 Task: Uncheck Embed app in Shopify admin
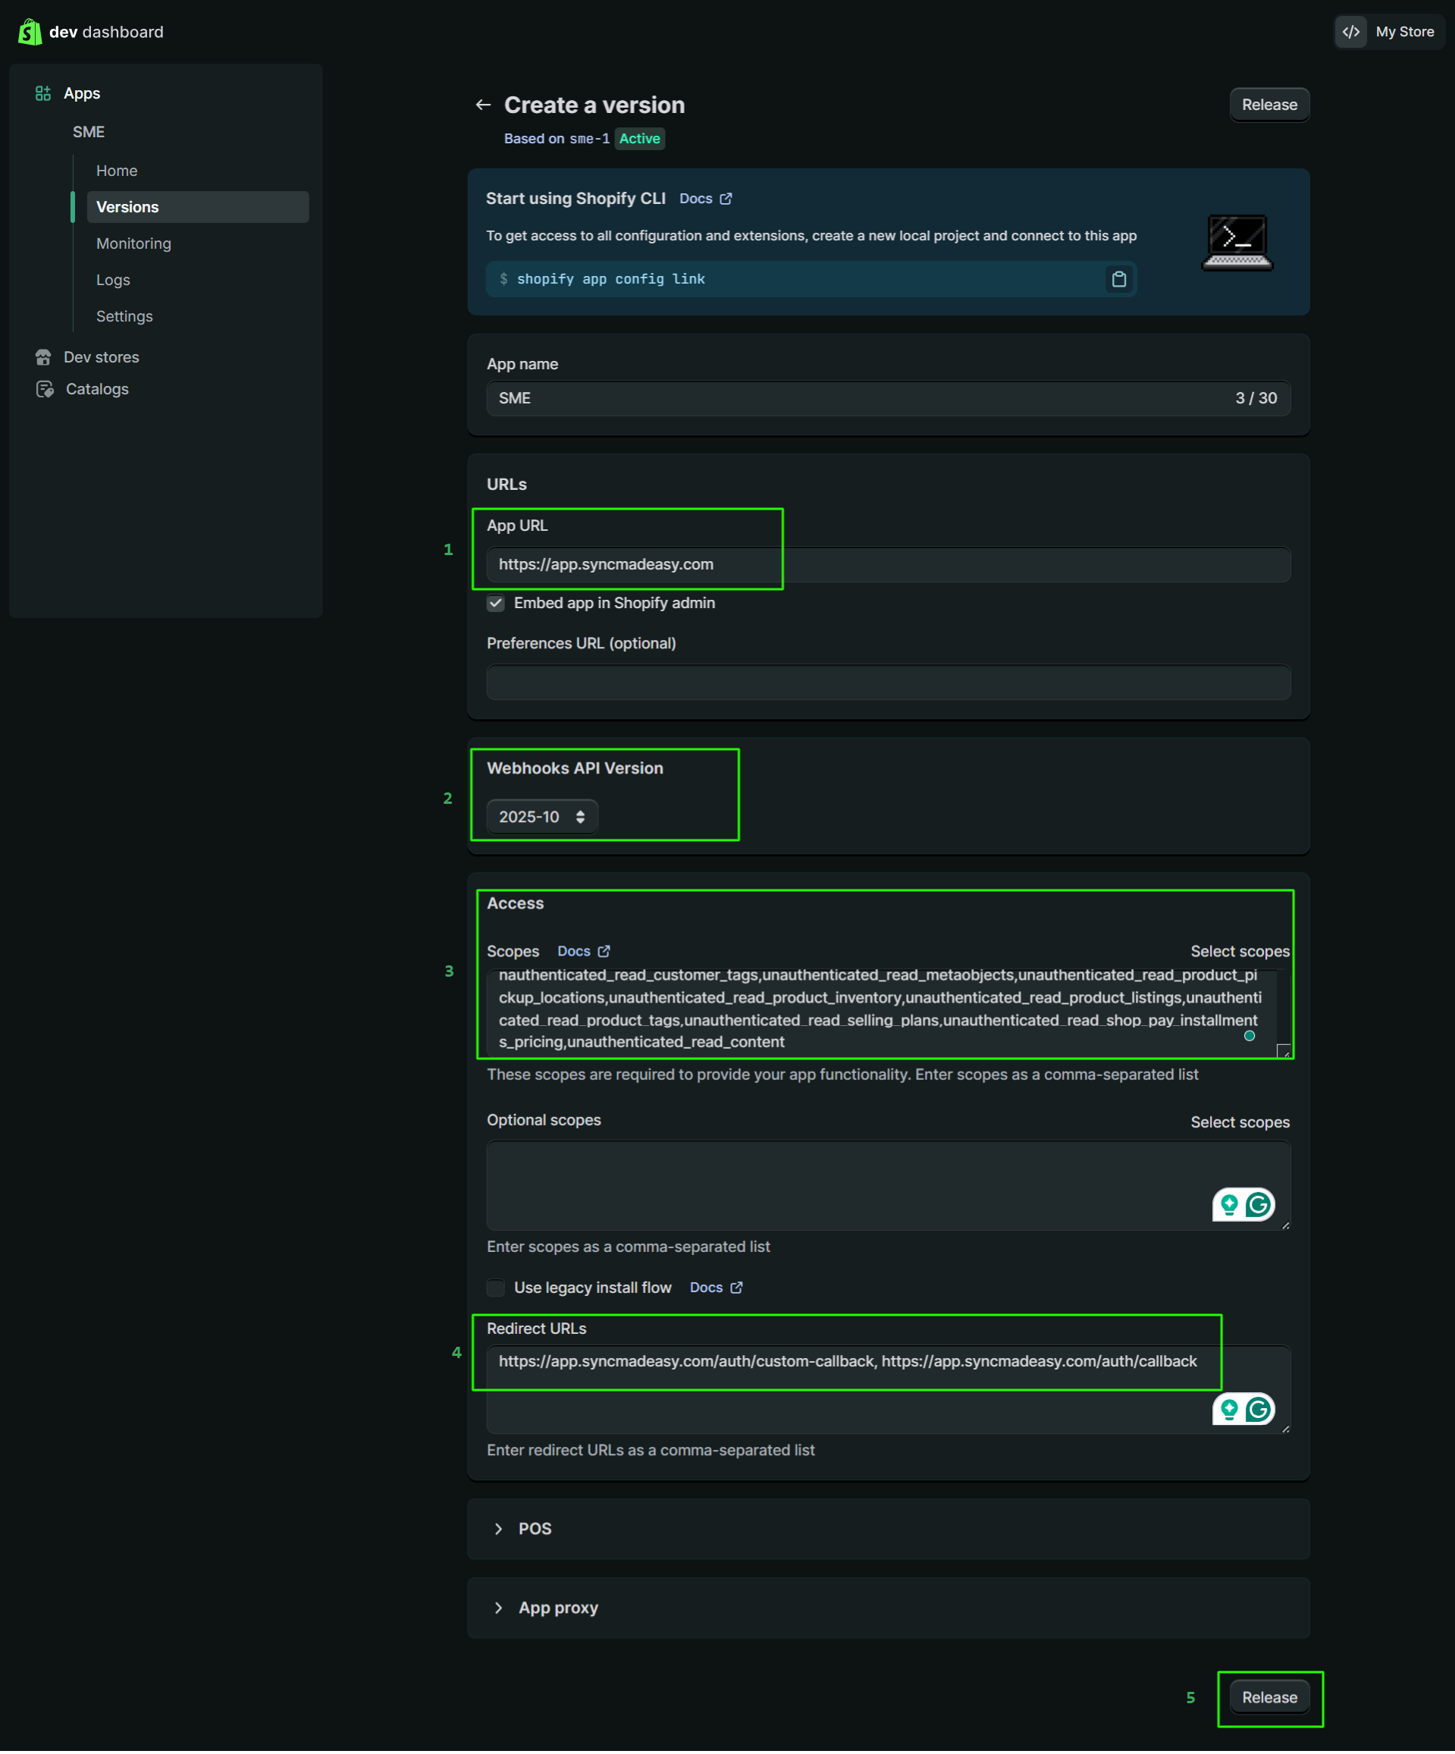(496, 603)
